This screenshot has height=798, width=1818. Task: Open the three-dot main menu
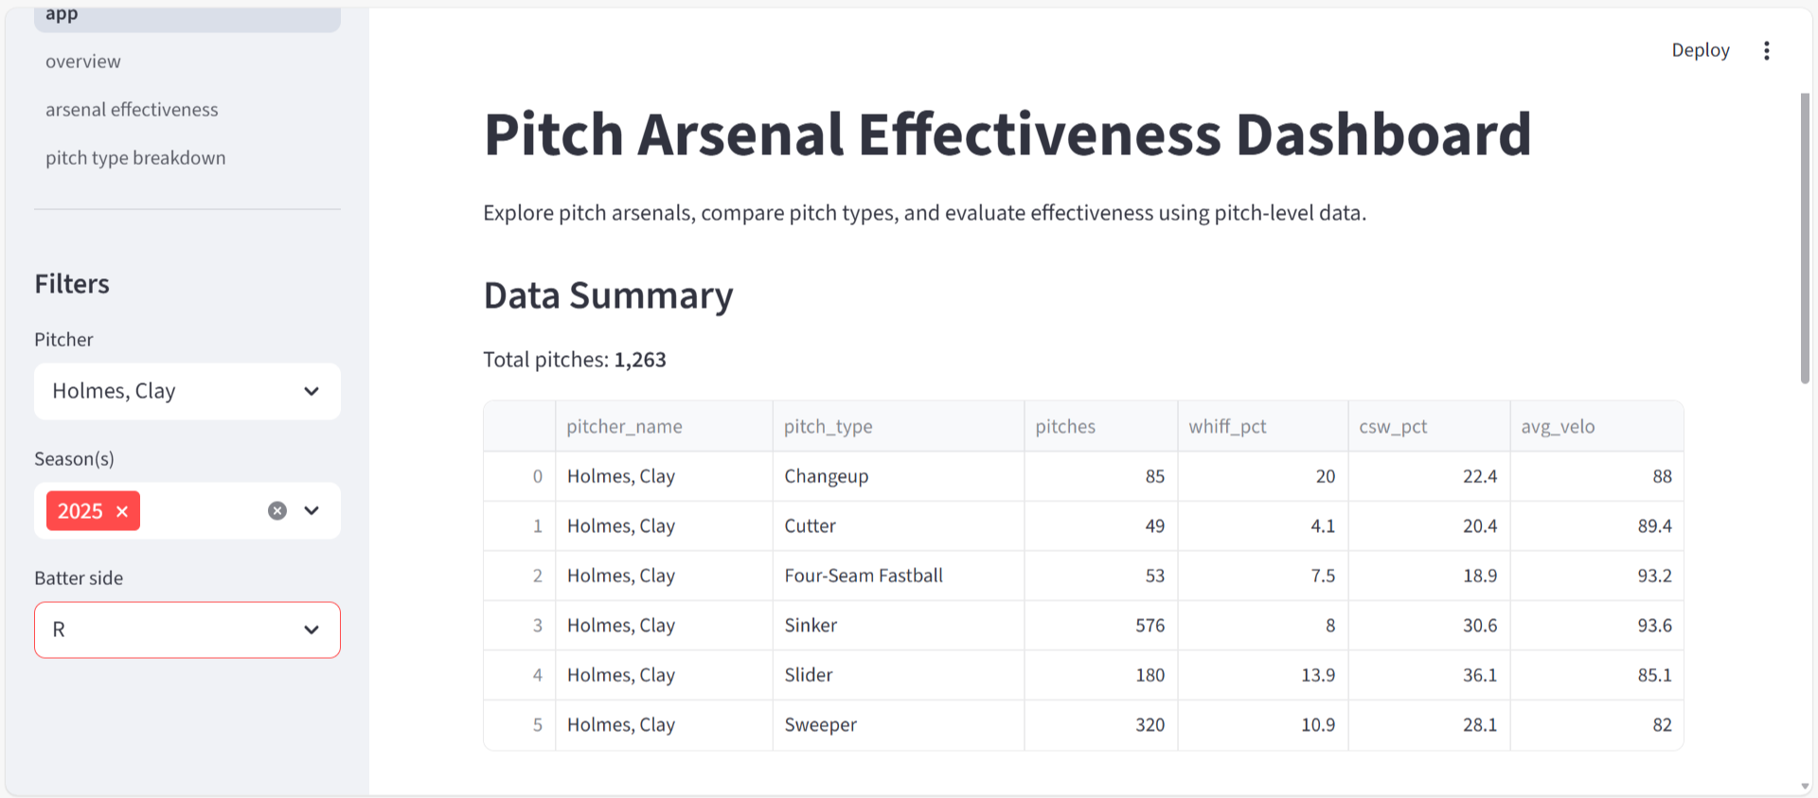(x=1766, y=51)
